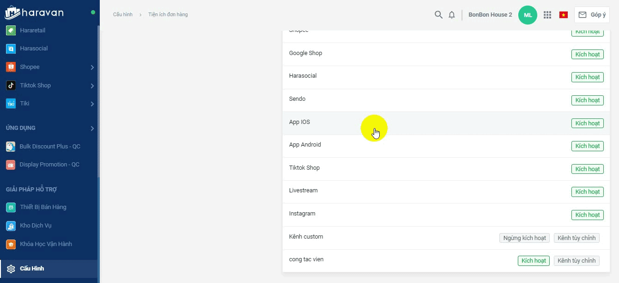
Task: Click the Vietnam flag language icon
Action: [564, 15]
